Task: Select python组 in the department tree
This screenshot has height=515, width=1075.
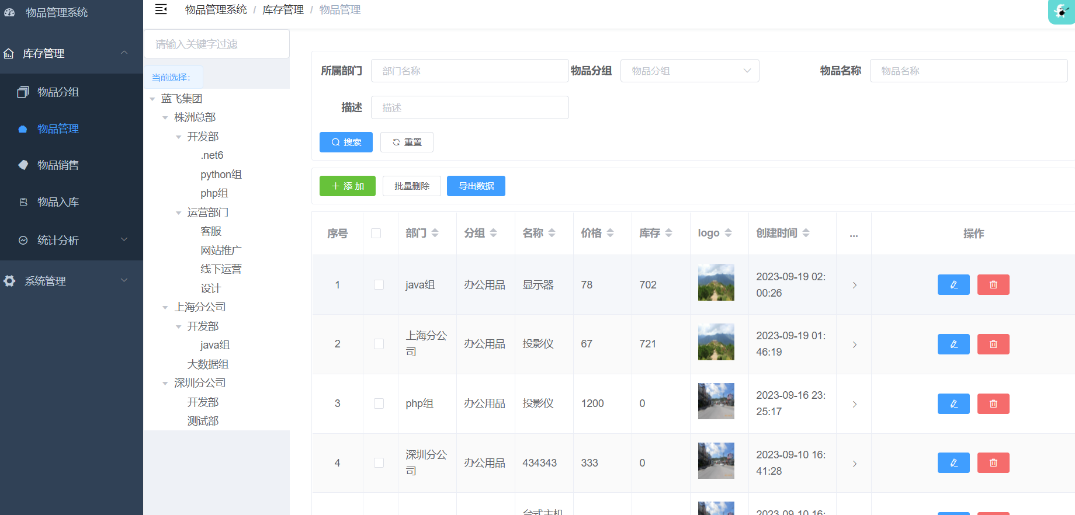Action: (221, 175)
